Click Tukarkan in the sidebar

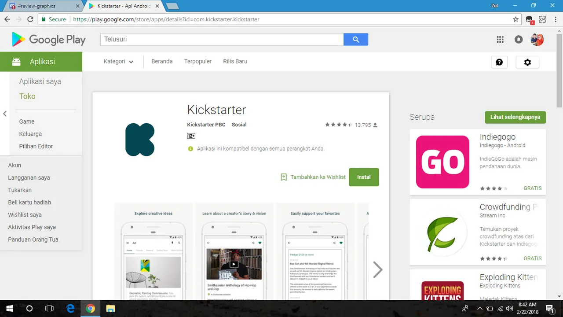coord(20,190)
